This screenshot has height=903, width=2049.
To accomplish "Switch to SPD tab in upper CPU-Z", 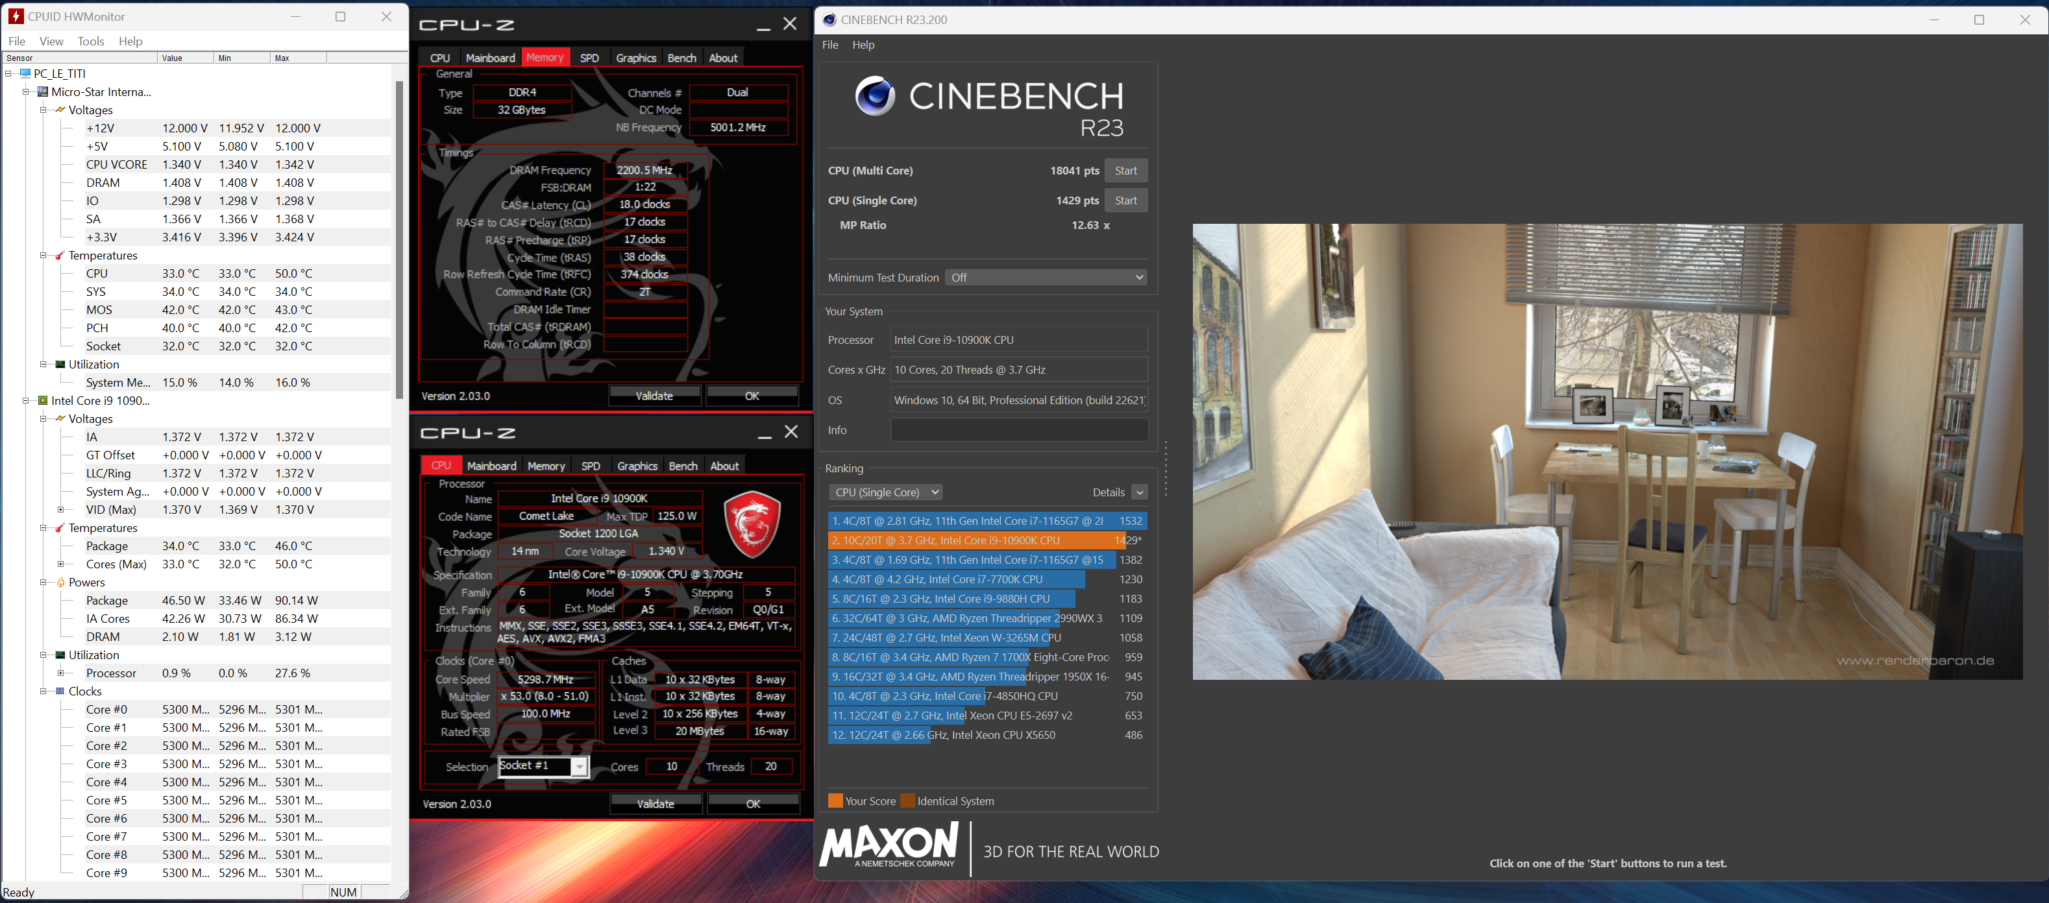I will pyautogui.click(x=589, y=58).
